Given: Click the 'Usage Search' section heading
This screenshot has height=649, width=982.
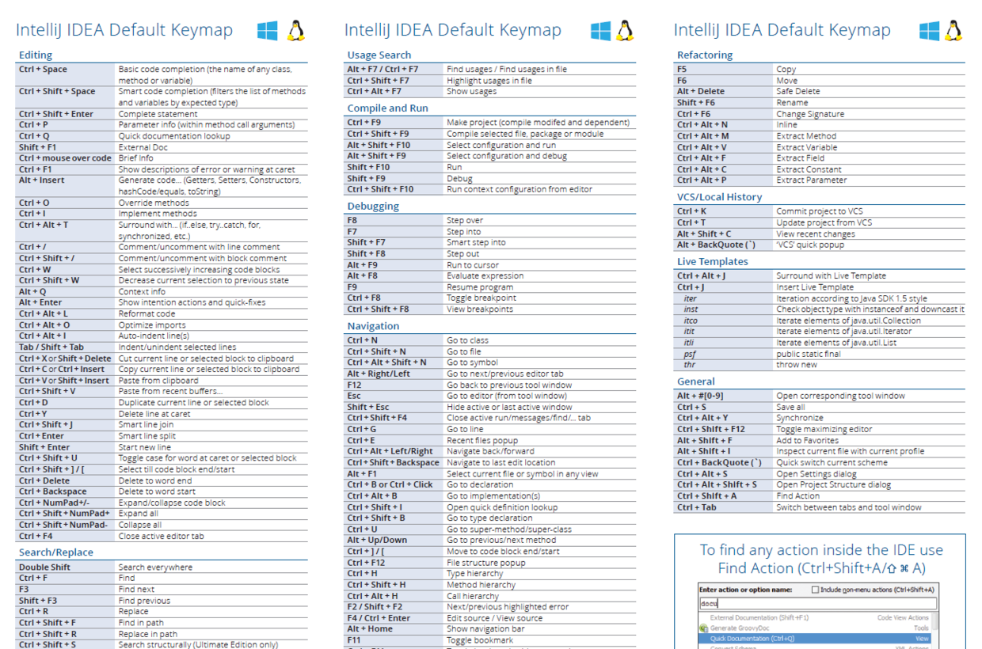Looking at the screenshot, I should click(379, 55).
